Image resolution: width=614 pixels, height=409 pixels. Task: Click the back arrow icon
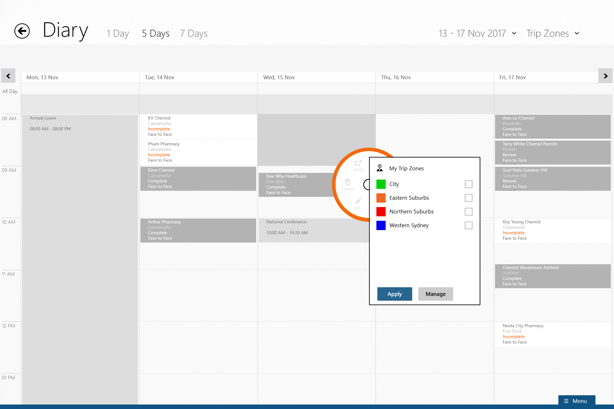pyautogui.click(x=22, y=31)
